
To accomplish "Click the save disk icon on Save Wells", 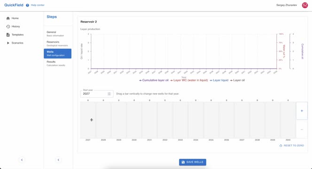I will coord(183,162).
